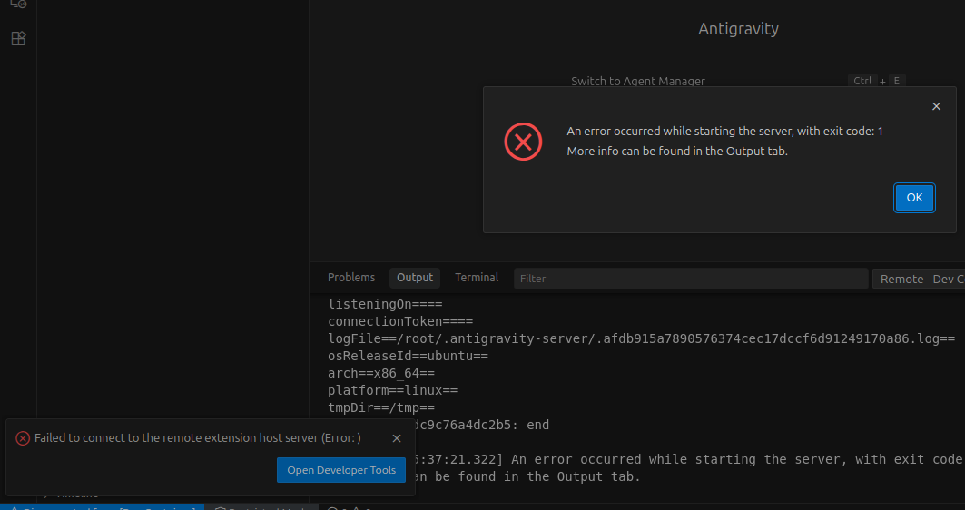Click the Antigravity heading text
The height and width of the screenshot is (510, 965).
point(738,29)
